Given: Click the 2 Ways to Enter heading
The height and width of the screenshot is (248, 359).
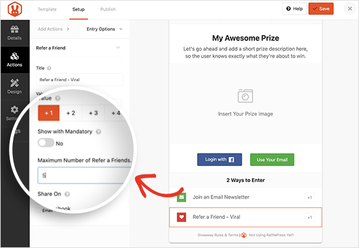Looking at the screenshot, I should click(x=245, y=180).
